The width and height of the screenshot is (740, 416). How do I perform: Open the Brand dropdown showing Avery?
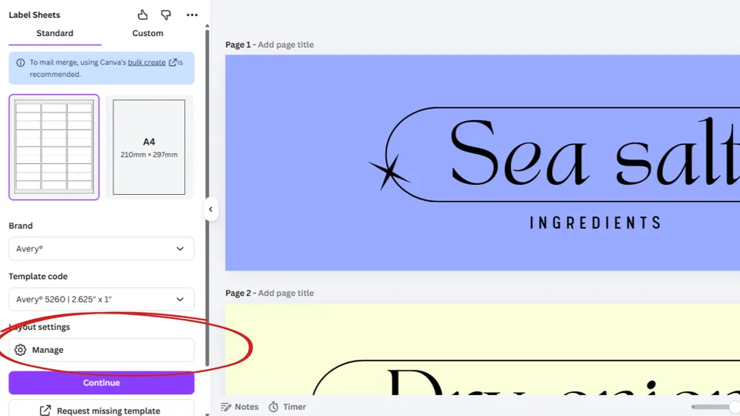(102, 249)
